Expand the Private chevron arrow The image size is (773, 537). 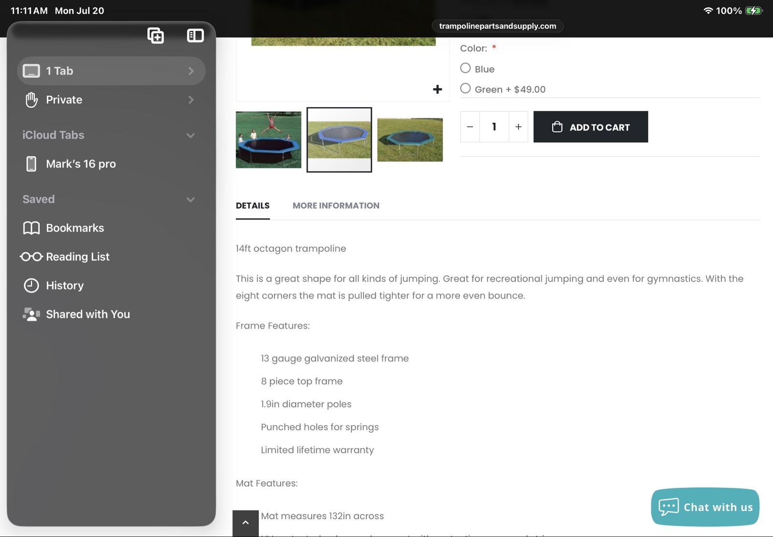click(191, 100)
